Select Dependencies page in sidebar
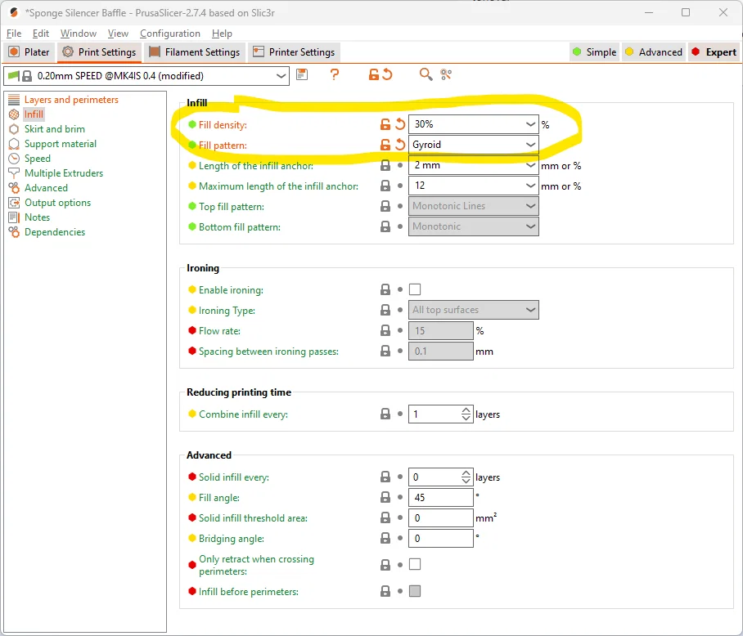This screenshot has height=636, width=743. [55, 231]
